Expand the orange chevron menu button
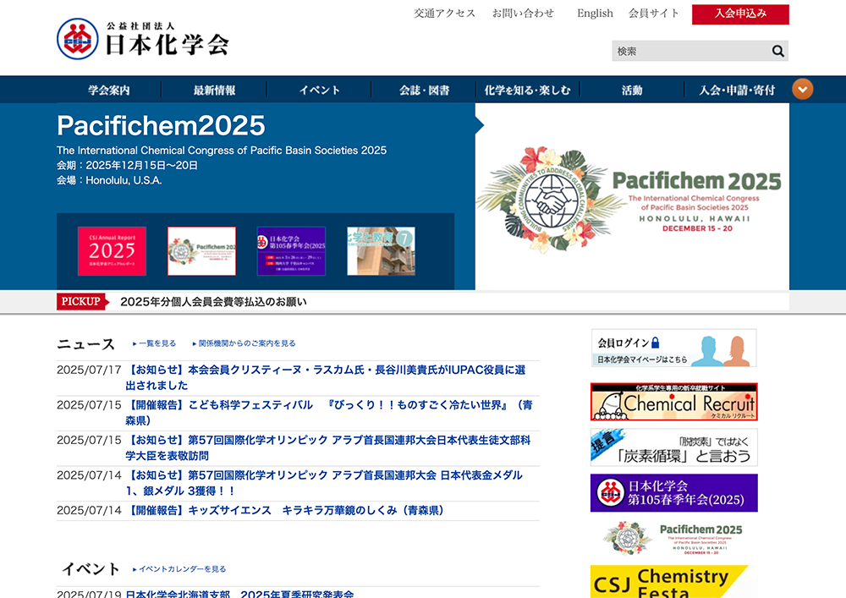This screenshot has height=598, width=846. pyautogui.click(x=802, y=90)
